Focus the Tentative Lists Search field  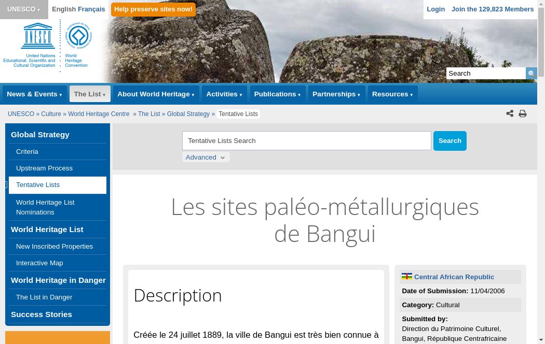pos(306,141)
